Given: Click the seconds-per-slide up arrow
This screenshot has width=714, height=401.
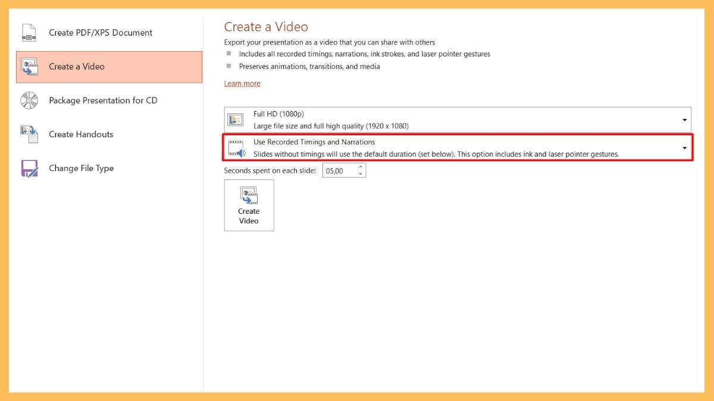Looking at the screenshot, I should click(361, 166).
